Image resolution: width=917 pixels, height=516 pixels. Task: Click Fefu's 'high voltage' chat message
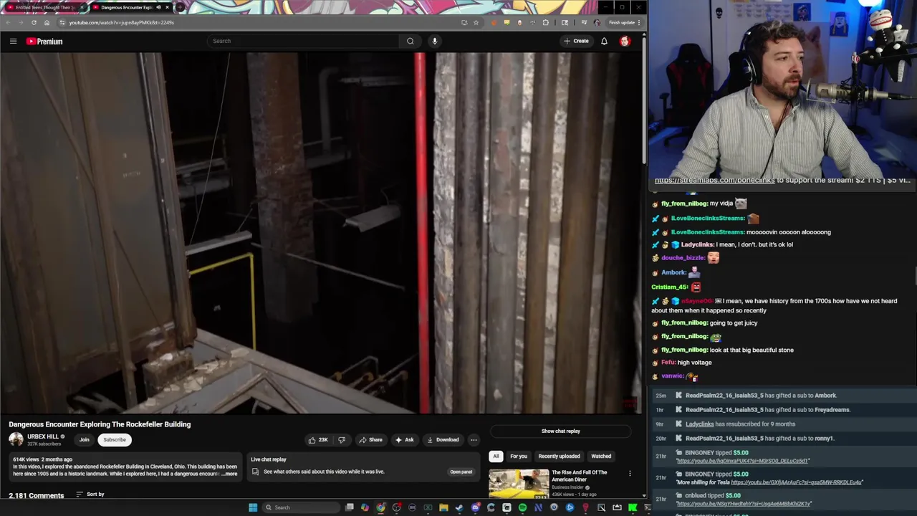[x=694, y=363]
